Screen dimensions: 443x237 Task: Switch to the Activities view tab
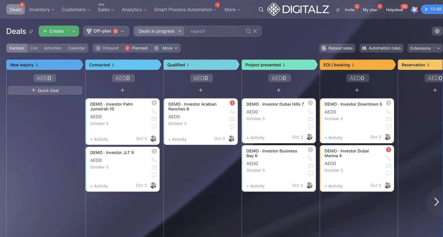click(53, 48)
